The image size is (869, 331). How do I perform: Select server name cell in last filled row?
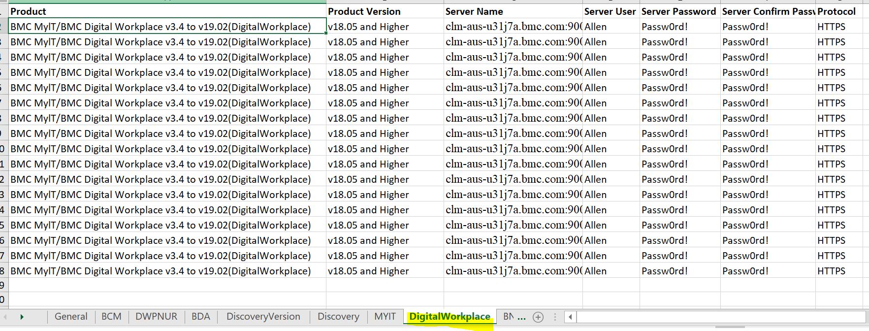click(x=513, y=271)
